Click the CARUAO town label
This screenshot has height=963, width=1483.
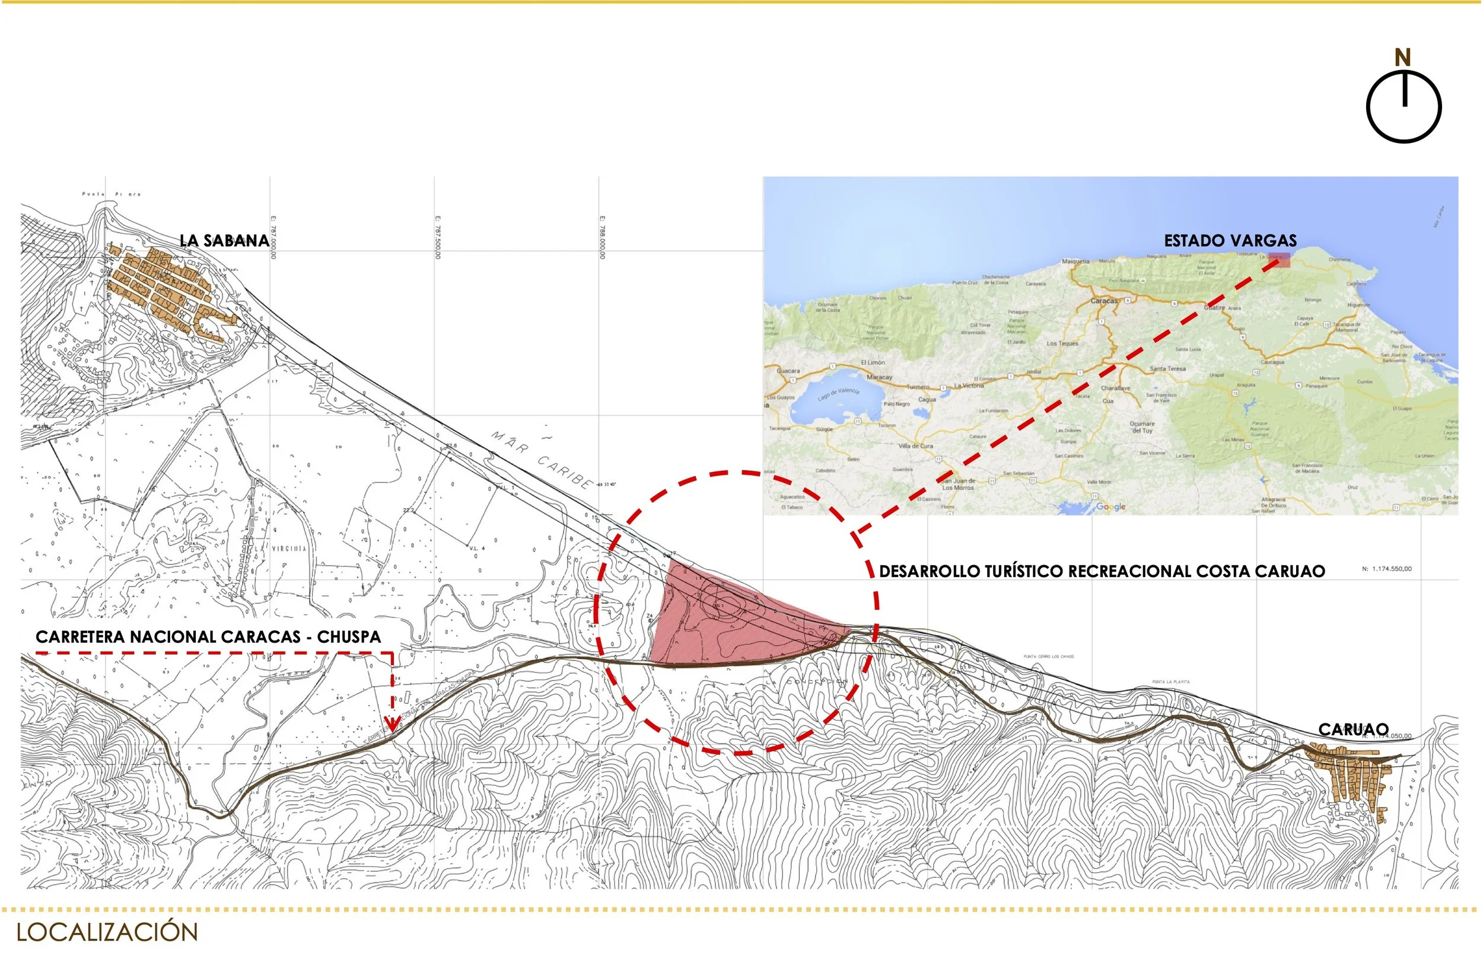pos(1354,729)
